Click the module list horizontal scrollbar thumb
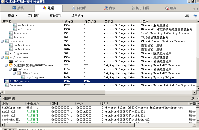Image resolution: width=199 pixels, height=130 pixels. pyautogui.click(x=69, y=125)
